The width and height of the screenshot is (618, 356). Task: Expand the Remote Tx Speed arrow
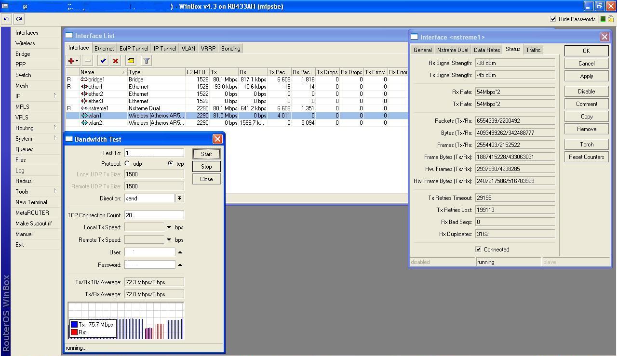(169, 240)
